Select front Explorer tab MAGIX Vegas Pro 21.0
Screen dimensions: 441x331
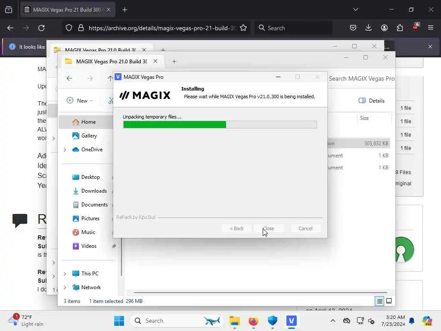112,61
